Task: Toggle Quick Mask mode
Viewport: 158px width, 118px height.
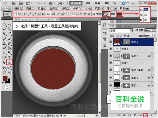Action: pyautogui.click(x=7, y=87)
